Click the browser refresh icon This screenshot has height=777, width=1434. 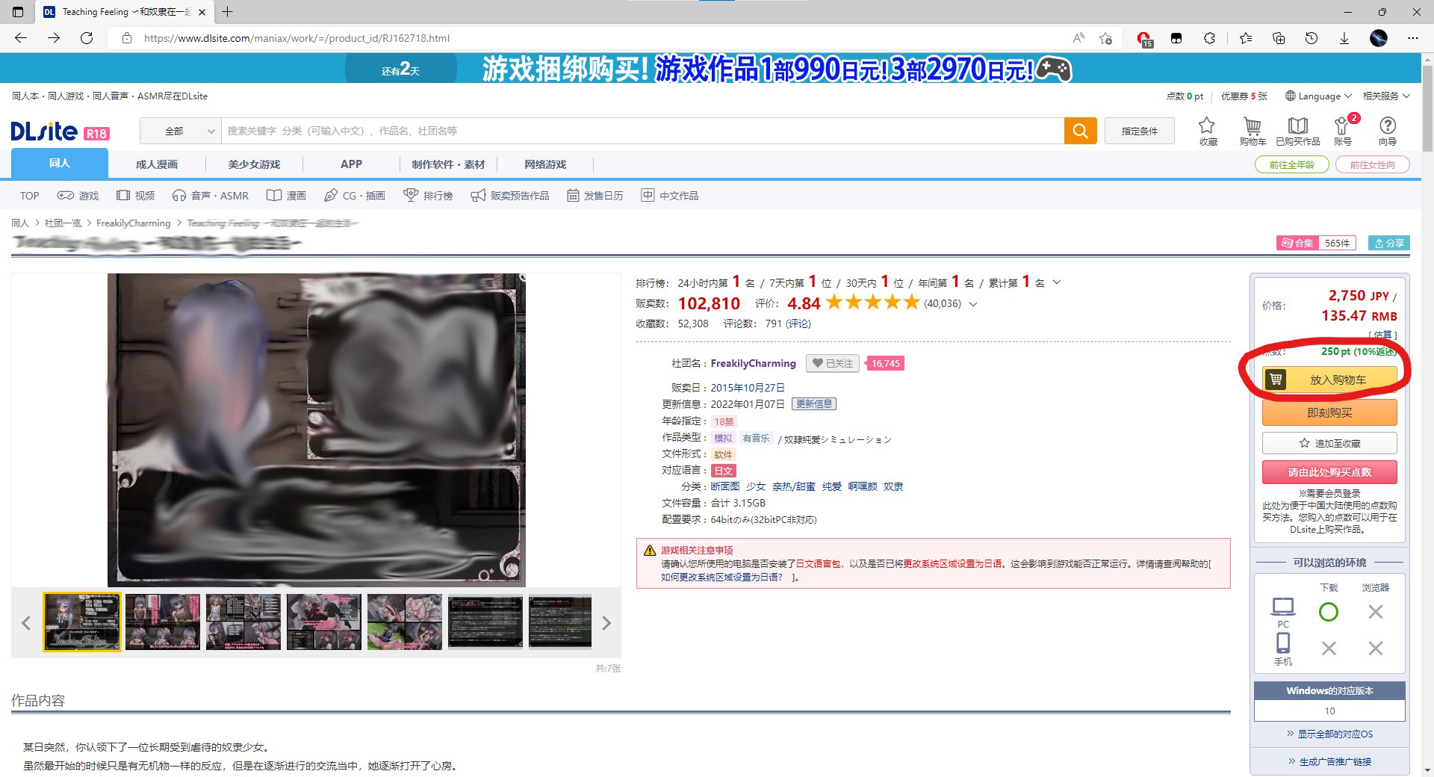click(x=87, y=38)
